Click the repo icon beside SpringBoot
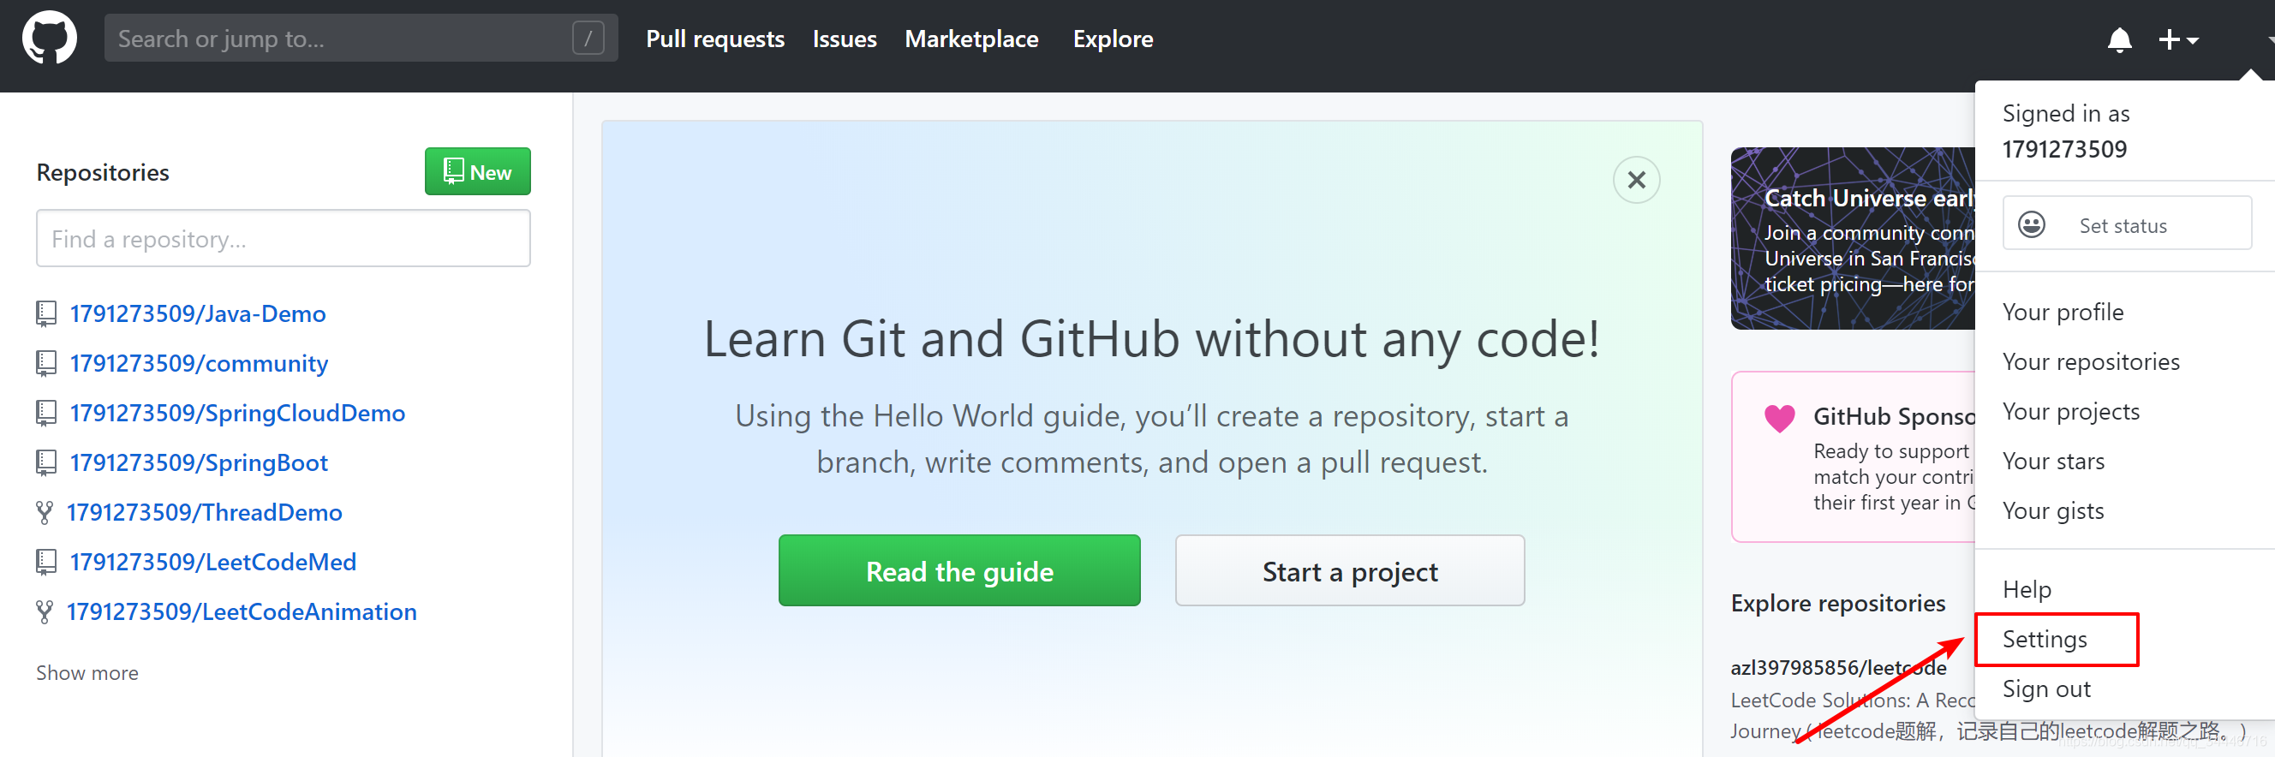Image resolution: width=2275 pixels, height=757 pixels. (46, 462)
